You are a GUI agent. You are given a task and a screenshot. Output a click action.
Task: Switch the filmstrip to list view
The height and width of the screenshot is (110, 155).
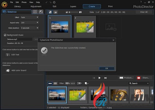click(55, 83)
